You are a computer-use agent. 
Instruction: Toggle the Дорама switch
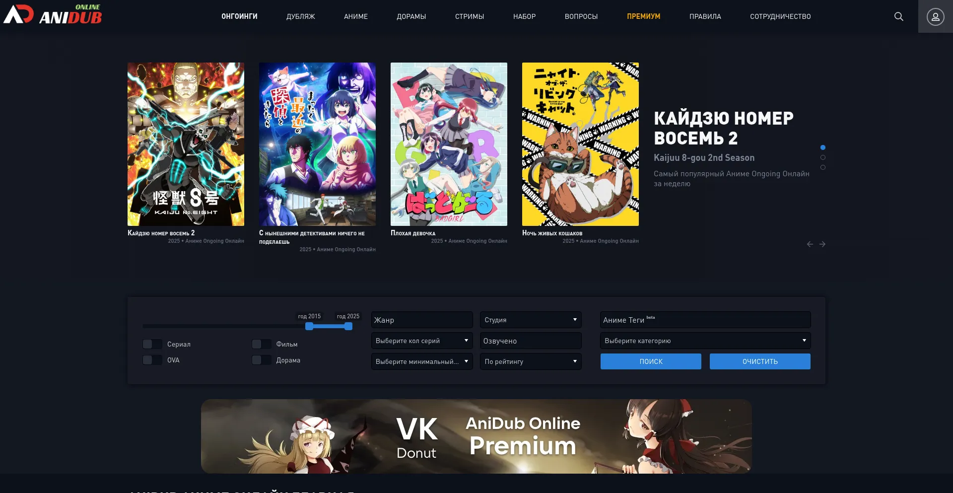tap(262, 360)
